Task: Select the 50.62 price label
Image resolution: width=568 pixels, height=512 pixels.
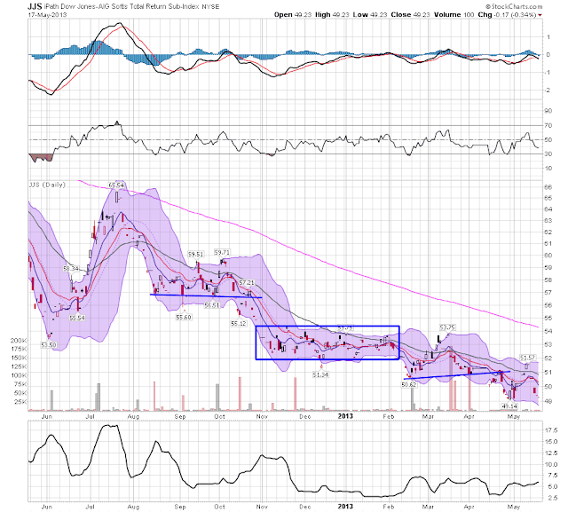Action: tap(409, 385)
